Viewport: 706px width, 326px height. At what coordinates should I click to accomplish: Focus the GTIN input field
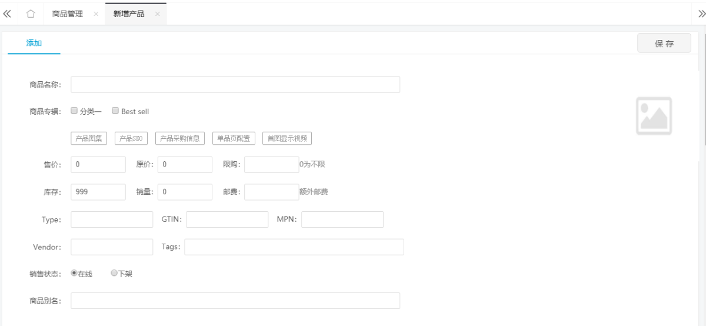[227, 219]
